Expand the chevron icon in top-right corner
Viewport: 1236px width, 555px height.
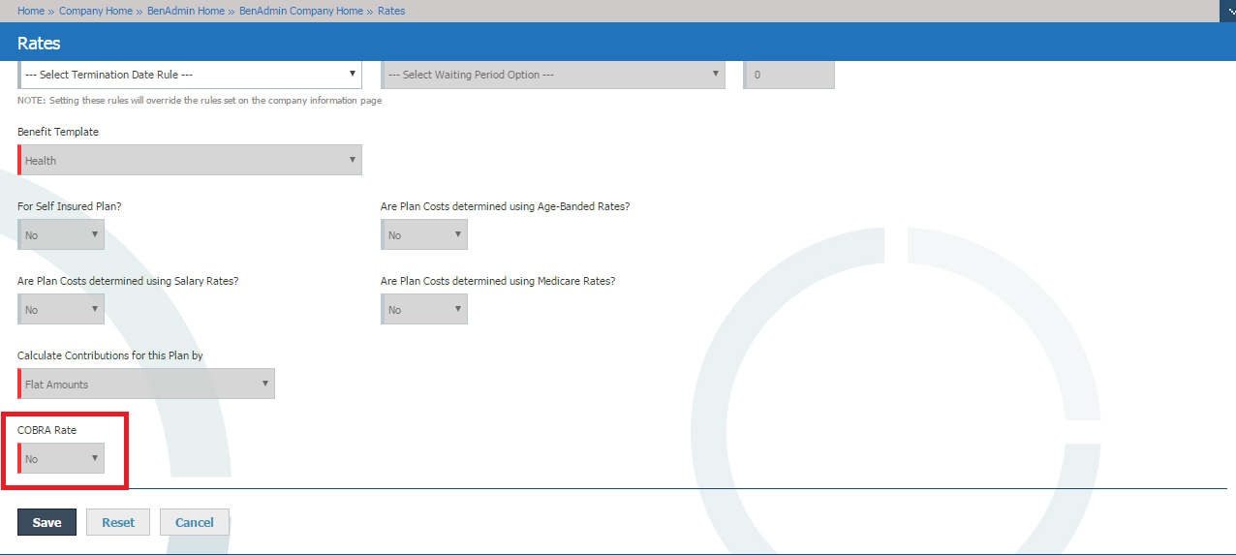(1227, 11)
